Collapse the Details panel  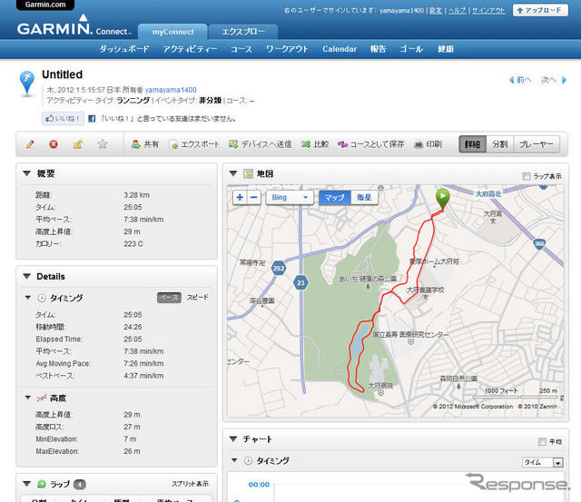tap(26, 276)
